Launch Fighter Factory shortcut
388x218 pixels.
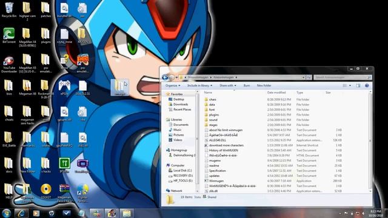point(82,193)
